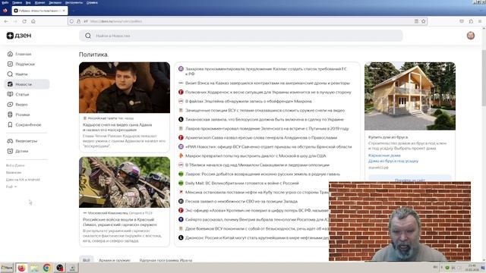Open the user profile avatar

tap(471, 36)
